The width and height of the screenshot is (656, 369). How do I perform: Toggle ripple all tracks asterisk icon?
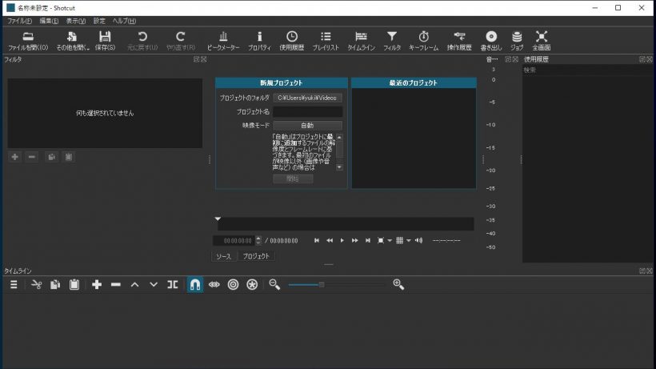pyautogui.click(x=252, y=284)
